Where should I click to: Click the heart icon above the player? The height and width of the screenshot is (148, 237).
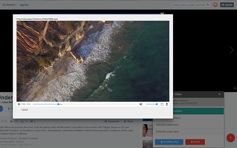162,14
